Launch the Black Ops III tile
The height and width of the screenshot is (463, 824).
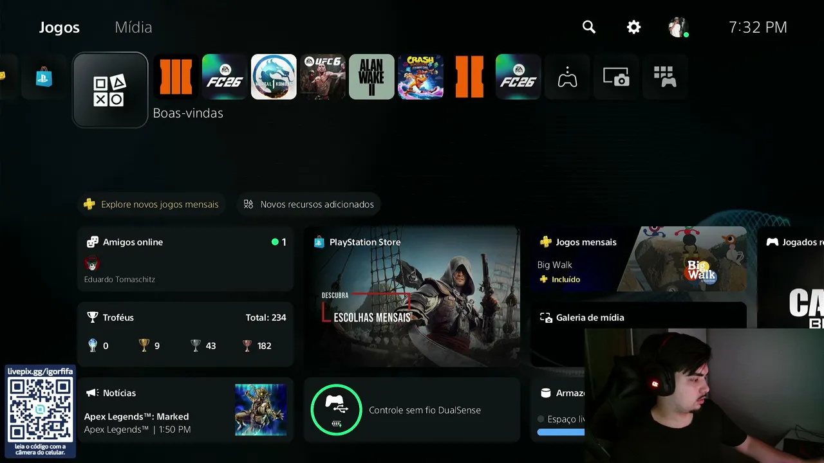176,77
